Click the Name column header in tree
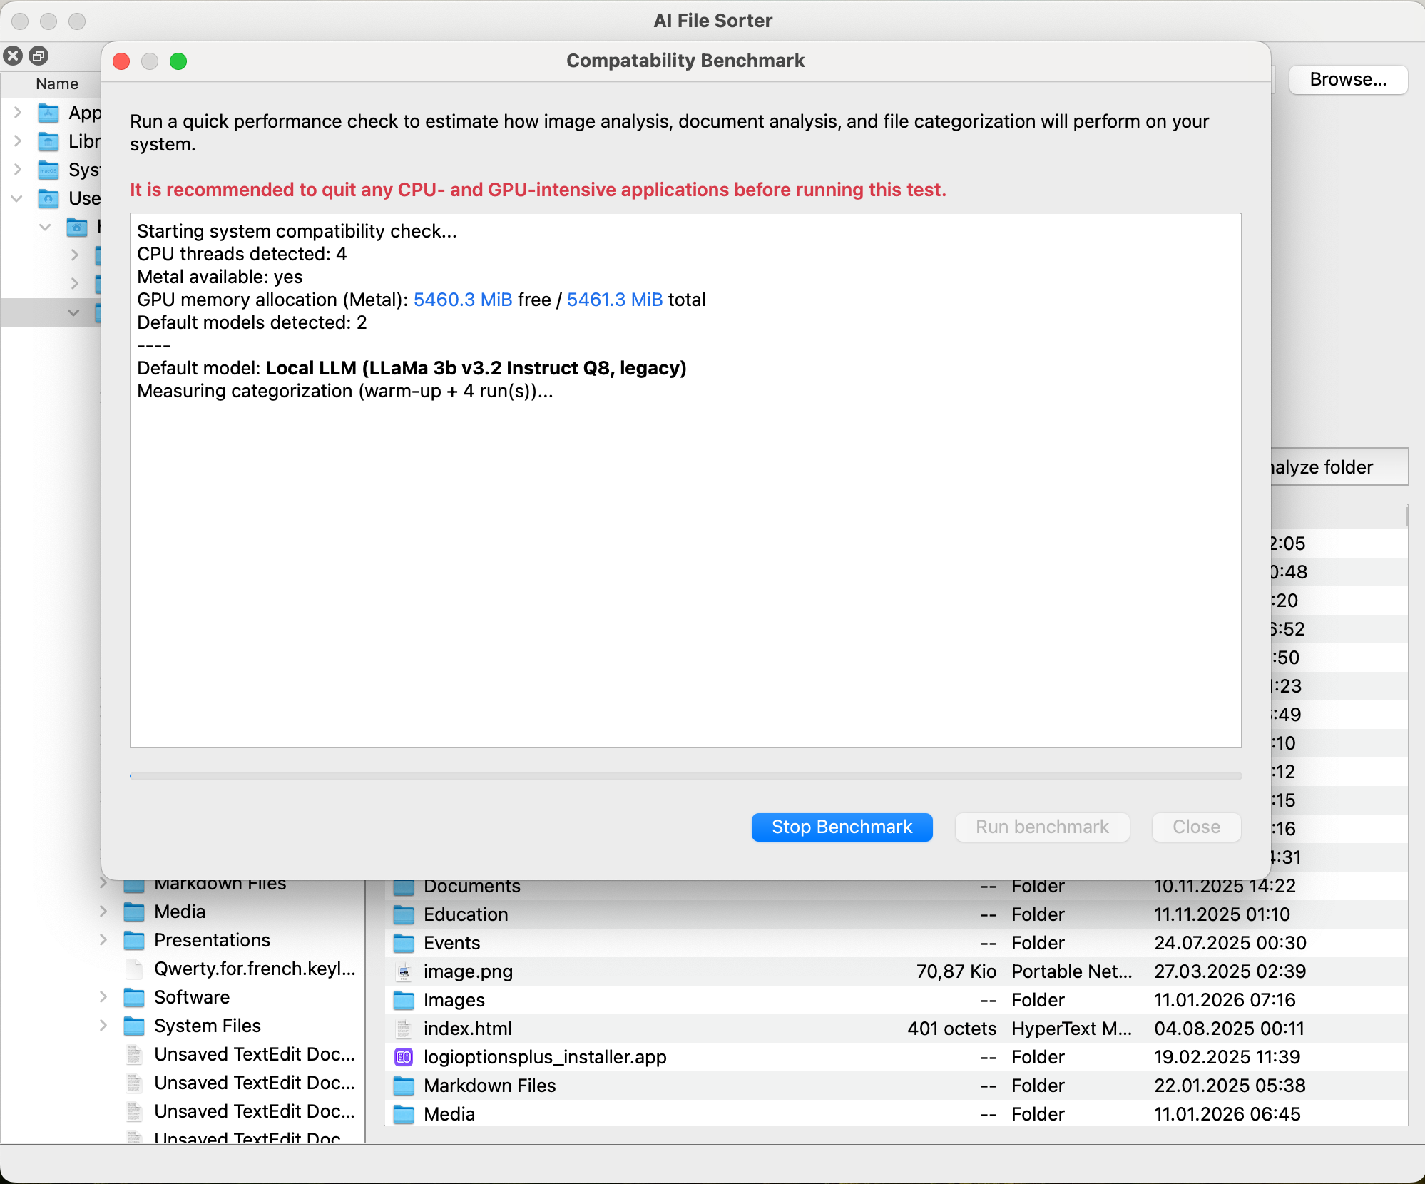Viewport: 1425px width, 1184px height. pyautogui.click(x=57, y=83)
